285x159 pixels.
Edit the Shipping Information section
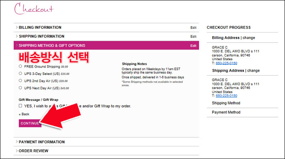193,37
